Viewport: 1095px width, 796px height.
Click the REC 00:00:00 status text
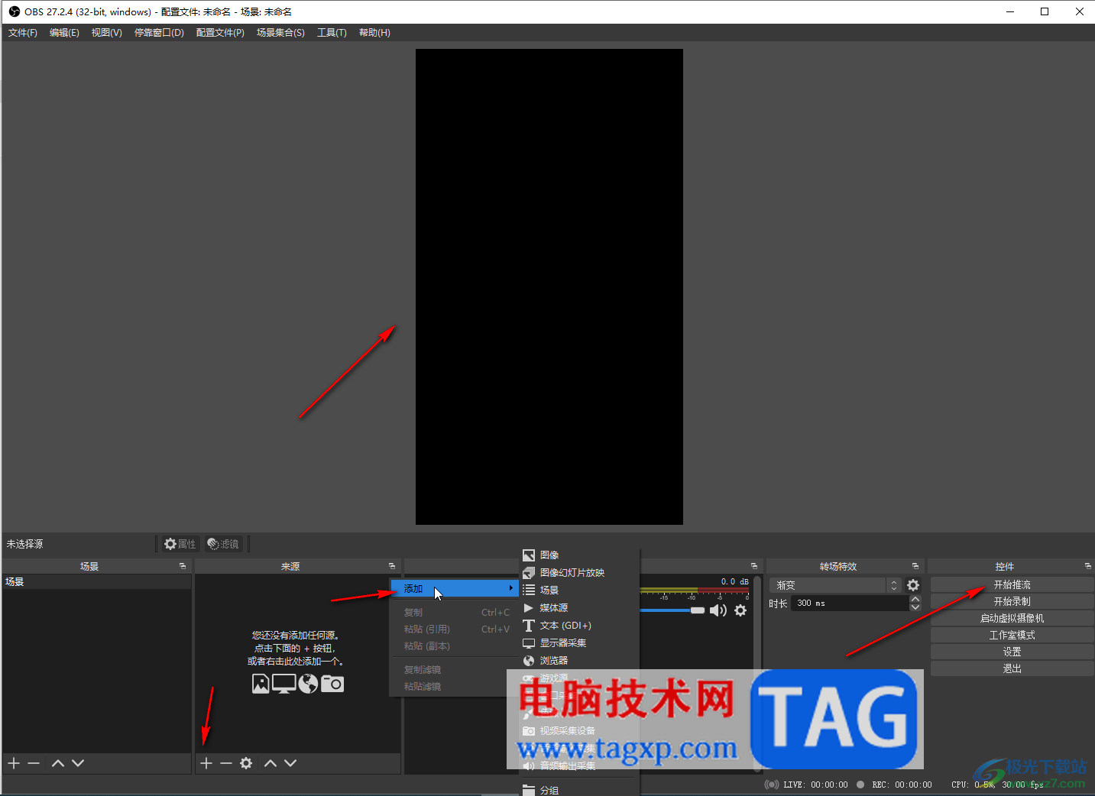(x=902, y=785)
